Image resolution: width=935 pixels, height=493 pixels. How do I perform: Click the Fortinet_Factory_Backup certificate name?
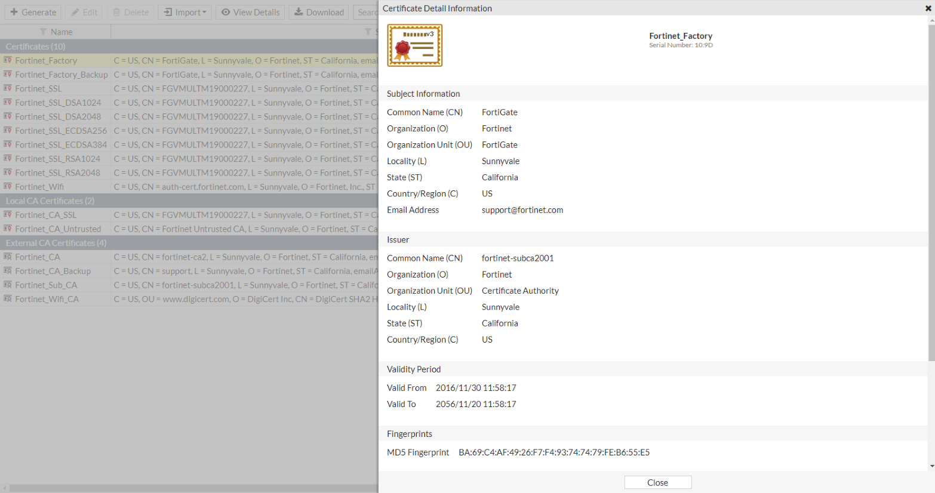point(61,75)
